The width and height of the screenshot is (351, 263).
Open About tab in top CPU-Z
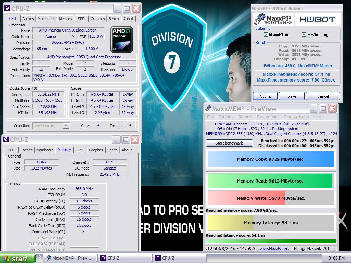pos(128,19)
